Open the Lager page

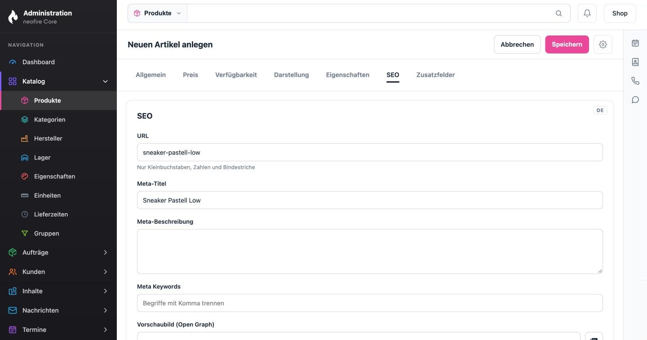tap(58, 158)
